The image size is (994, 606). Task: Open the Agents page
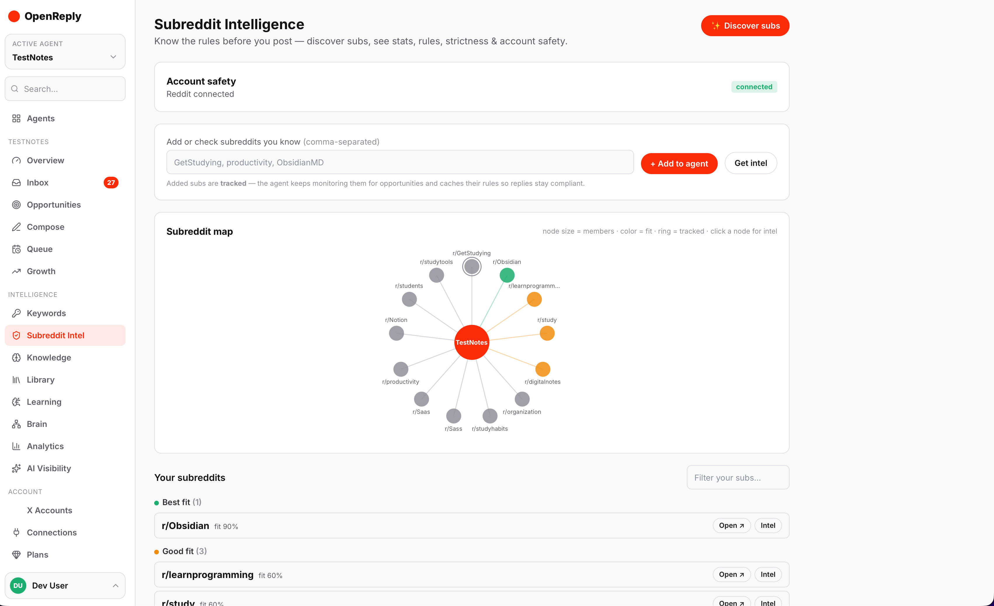[65, 118]
